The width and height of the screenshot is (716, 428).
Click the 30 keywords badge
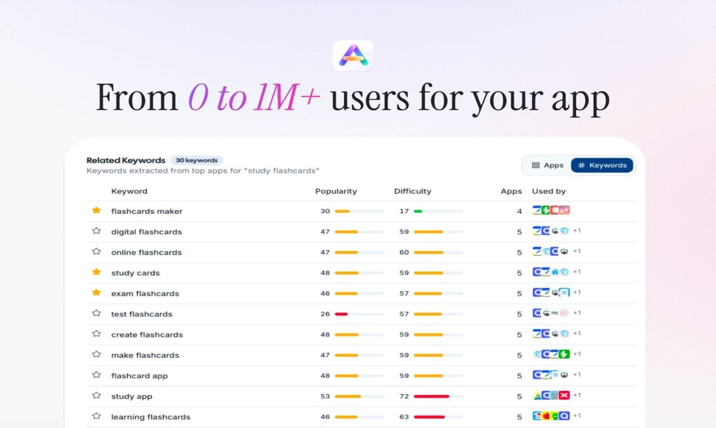pos(197,160)
